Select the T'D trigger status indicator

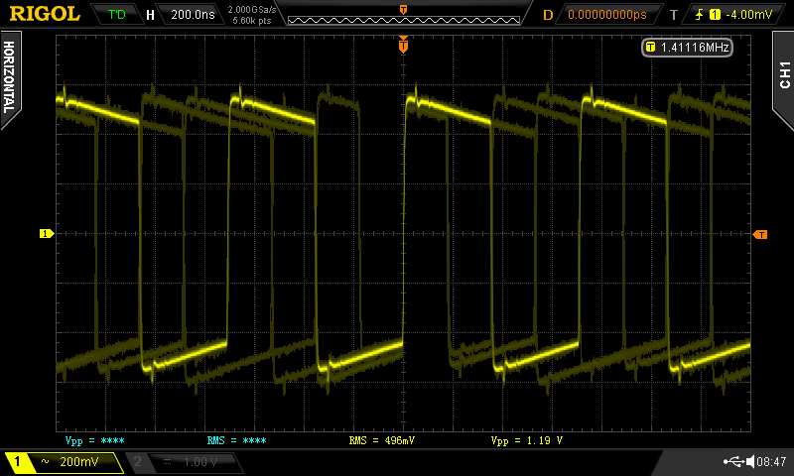(117, 14)
